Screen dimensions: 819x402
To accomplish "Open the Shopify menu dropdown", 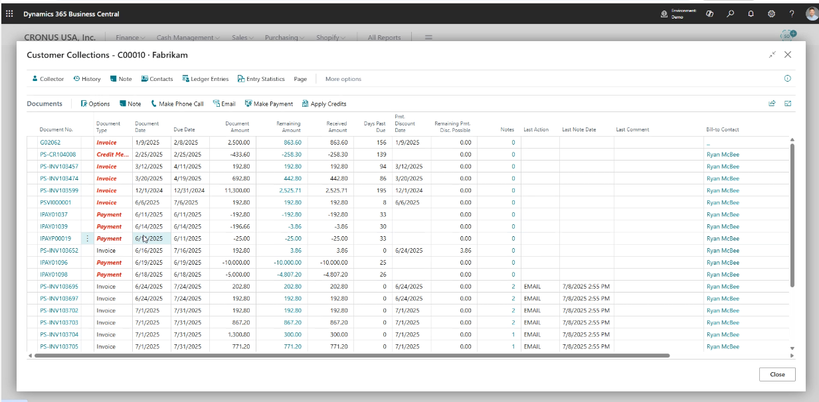I will 330,38.
